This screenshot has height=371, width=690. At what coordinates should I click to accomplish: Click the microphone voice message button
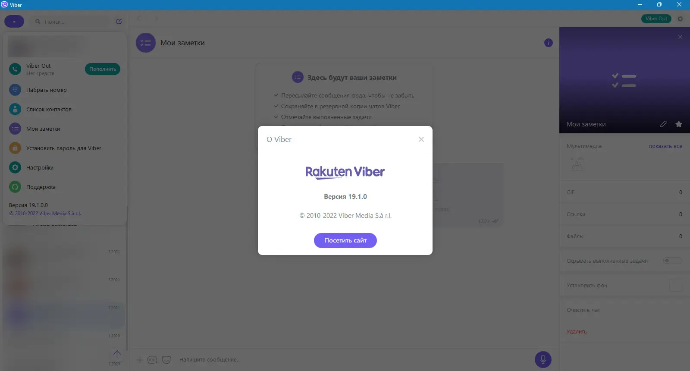pos(543,359)
